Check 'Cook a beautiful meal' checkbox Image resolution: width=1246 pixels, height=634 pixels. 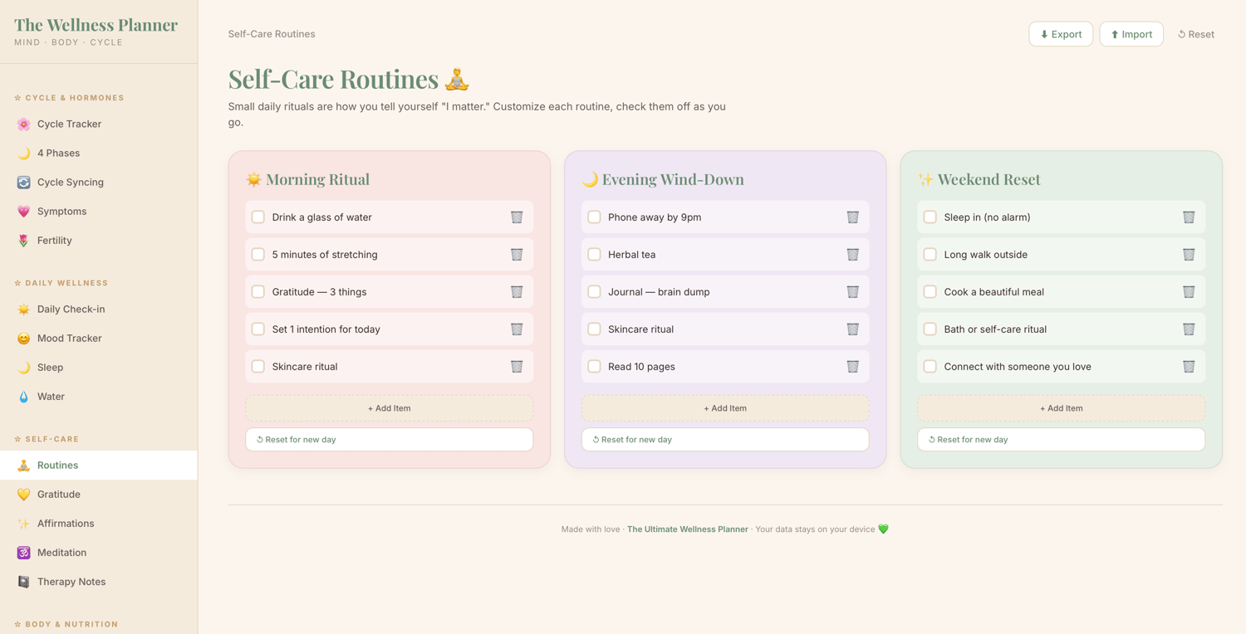click(930, 292)
